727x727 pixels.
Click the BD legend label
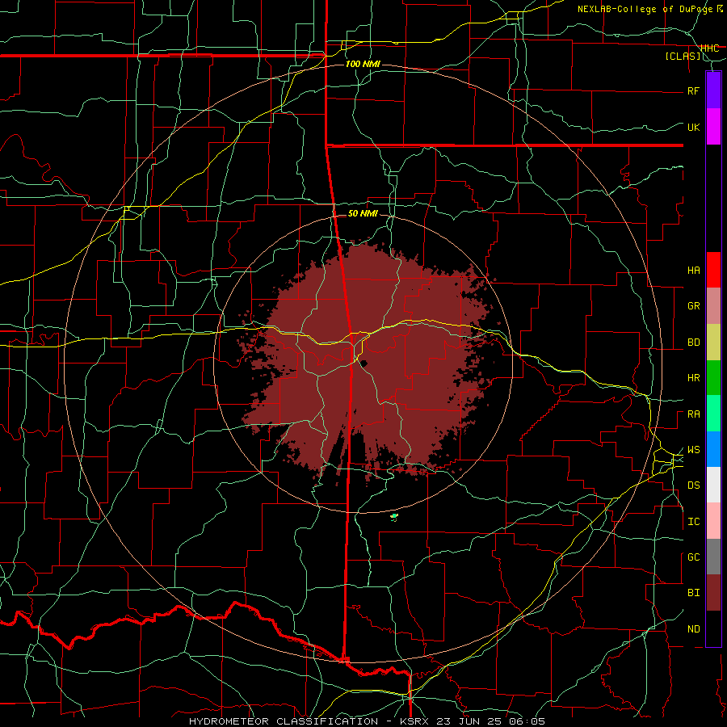(x=694, y=342)
